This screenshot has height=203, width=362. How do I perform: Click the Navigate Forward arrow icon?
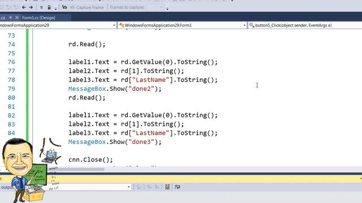(31, 7)
